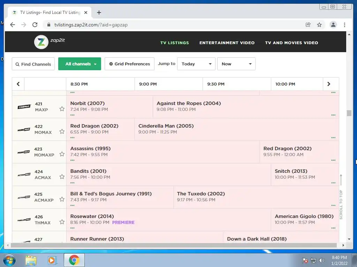Open Chrome three-dot menu
Screen dimensions: 357x267
(x=344, y=25)
